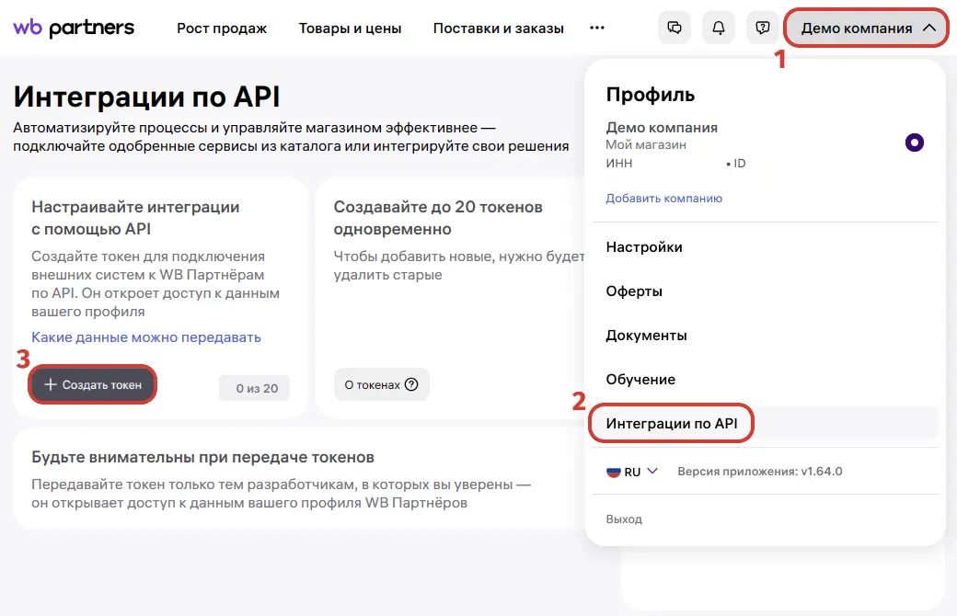This screenshot has height=616, width=957.
Task: Expand the RU language selector
Action: coord(652,471)
